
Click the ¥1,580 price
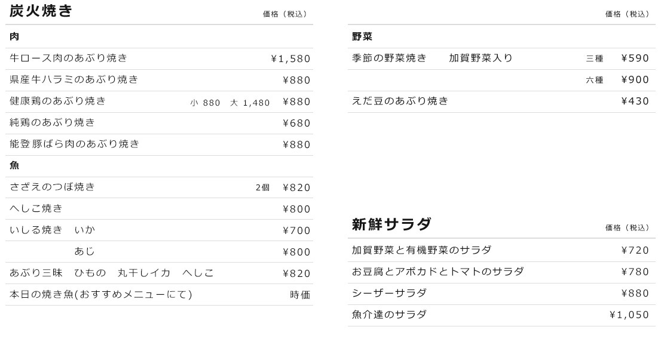pos(290,58)
